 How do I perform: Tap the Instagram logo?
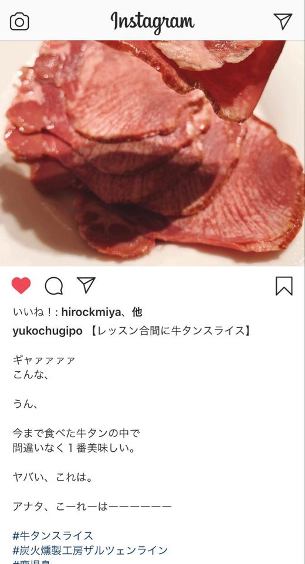click(152, 22)
